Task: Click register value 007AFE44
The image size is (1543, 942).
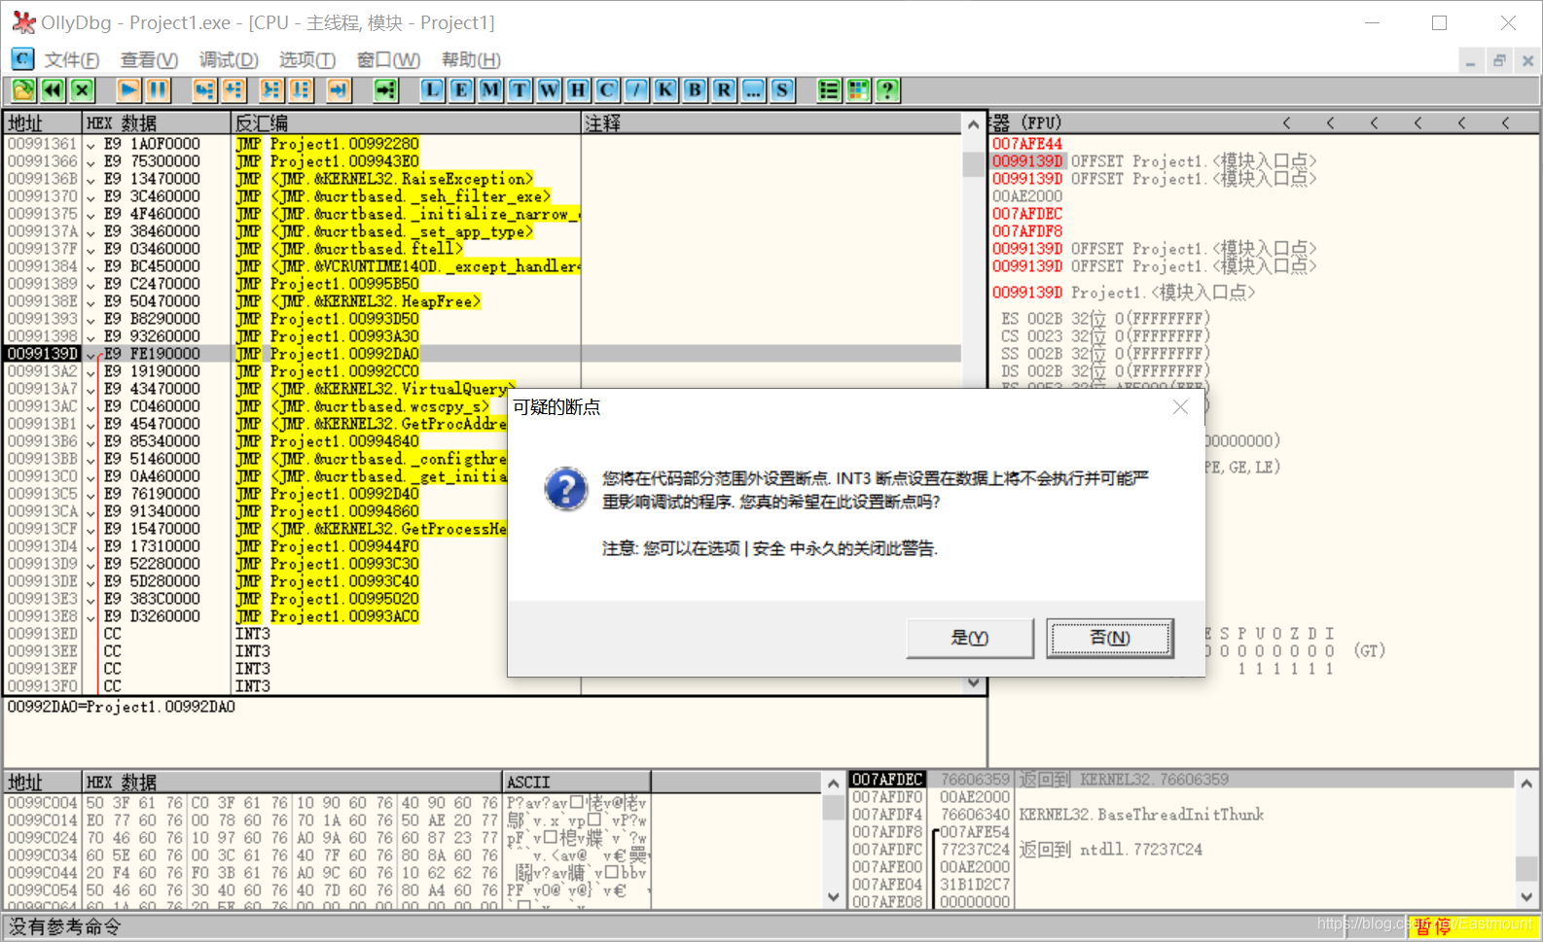Action: 1027,144
